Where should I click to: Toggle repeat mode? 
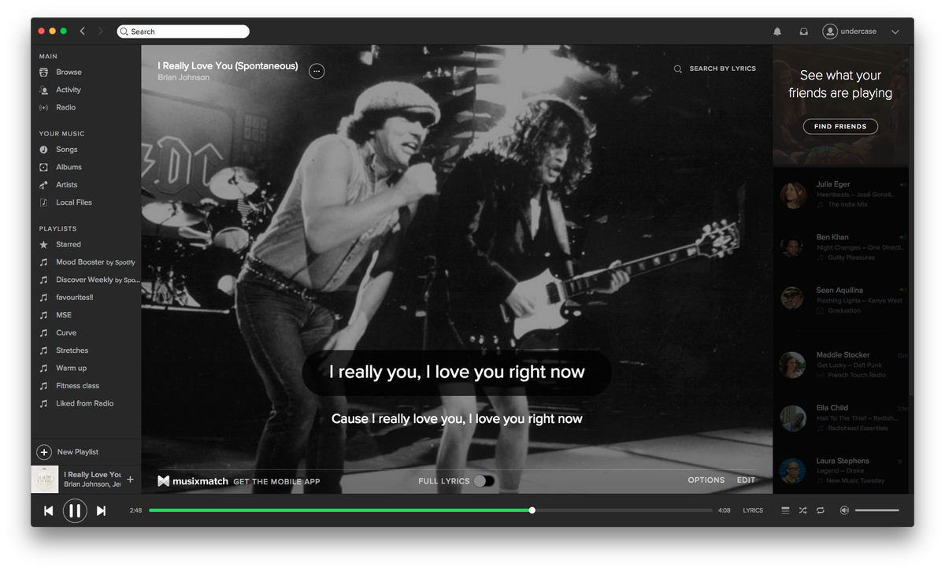pyautogui.click(x=820, y=510)
